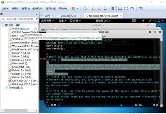Select WinXPattacker in the library
The height and width of the screenshot is (114, 166).
point(21,29)
